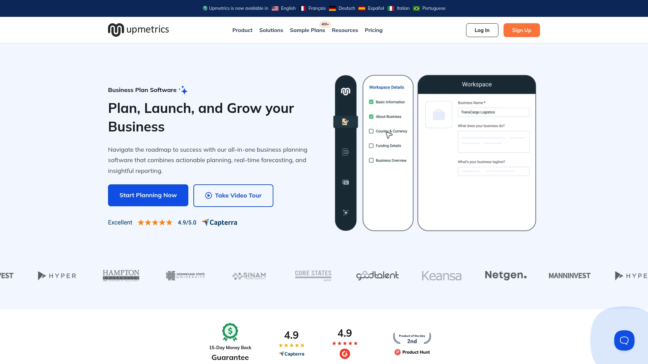Click the play icon in Take Video Tour

209,195
